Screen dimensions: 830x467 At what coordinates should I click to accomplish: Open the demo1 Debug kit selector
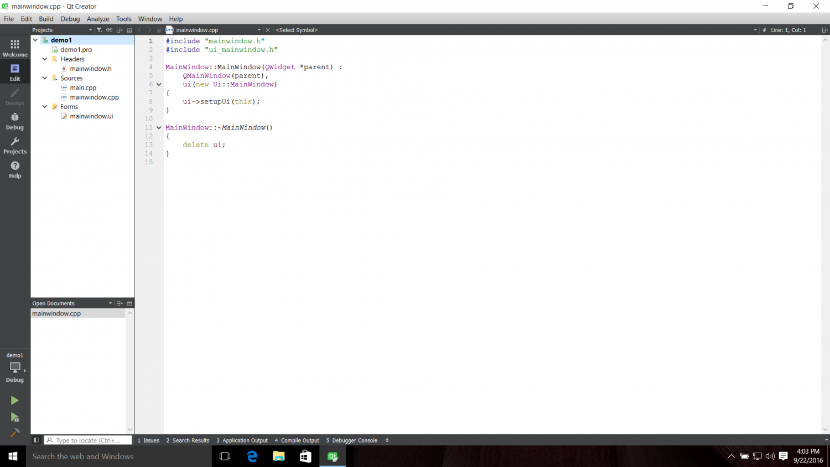click(15, 367)
